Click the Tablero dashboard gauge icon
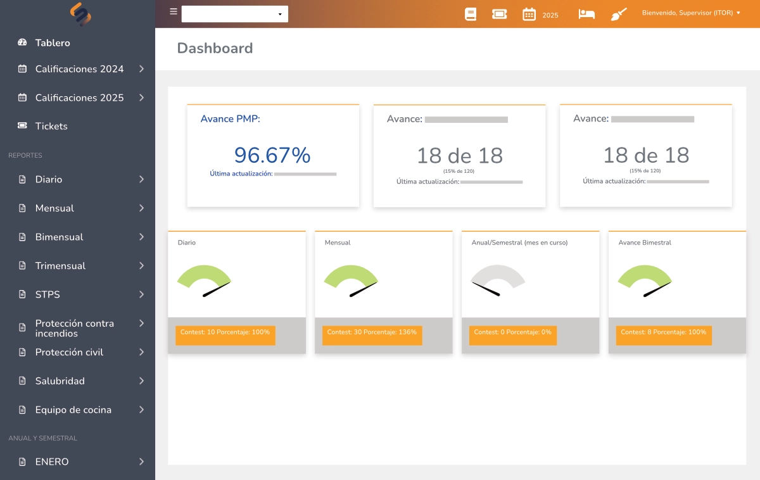 pyautogui.click(x=23, y=43)
